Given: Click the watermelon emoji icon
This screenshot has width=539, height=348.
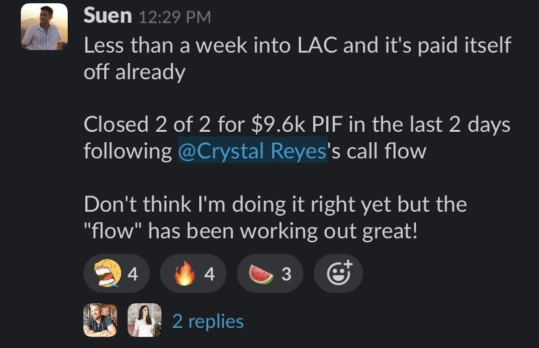Looking at the screenshot, I should (x=262, y=274).
